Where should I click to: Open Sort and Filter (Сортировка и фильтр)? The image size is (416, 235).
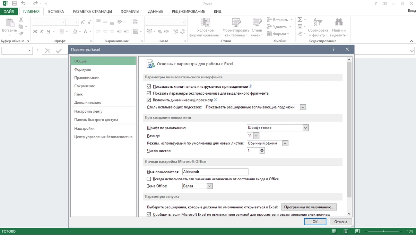pos(318,27)
